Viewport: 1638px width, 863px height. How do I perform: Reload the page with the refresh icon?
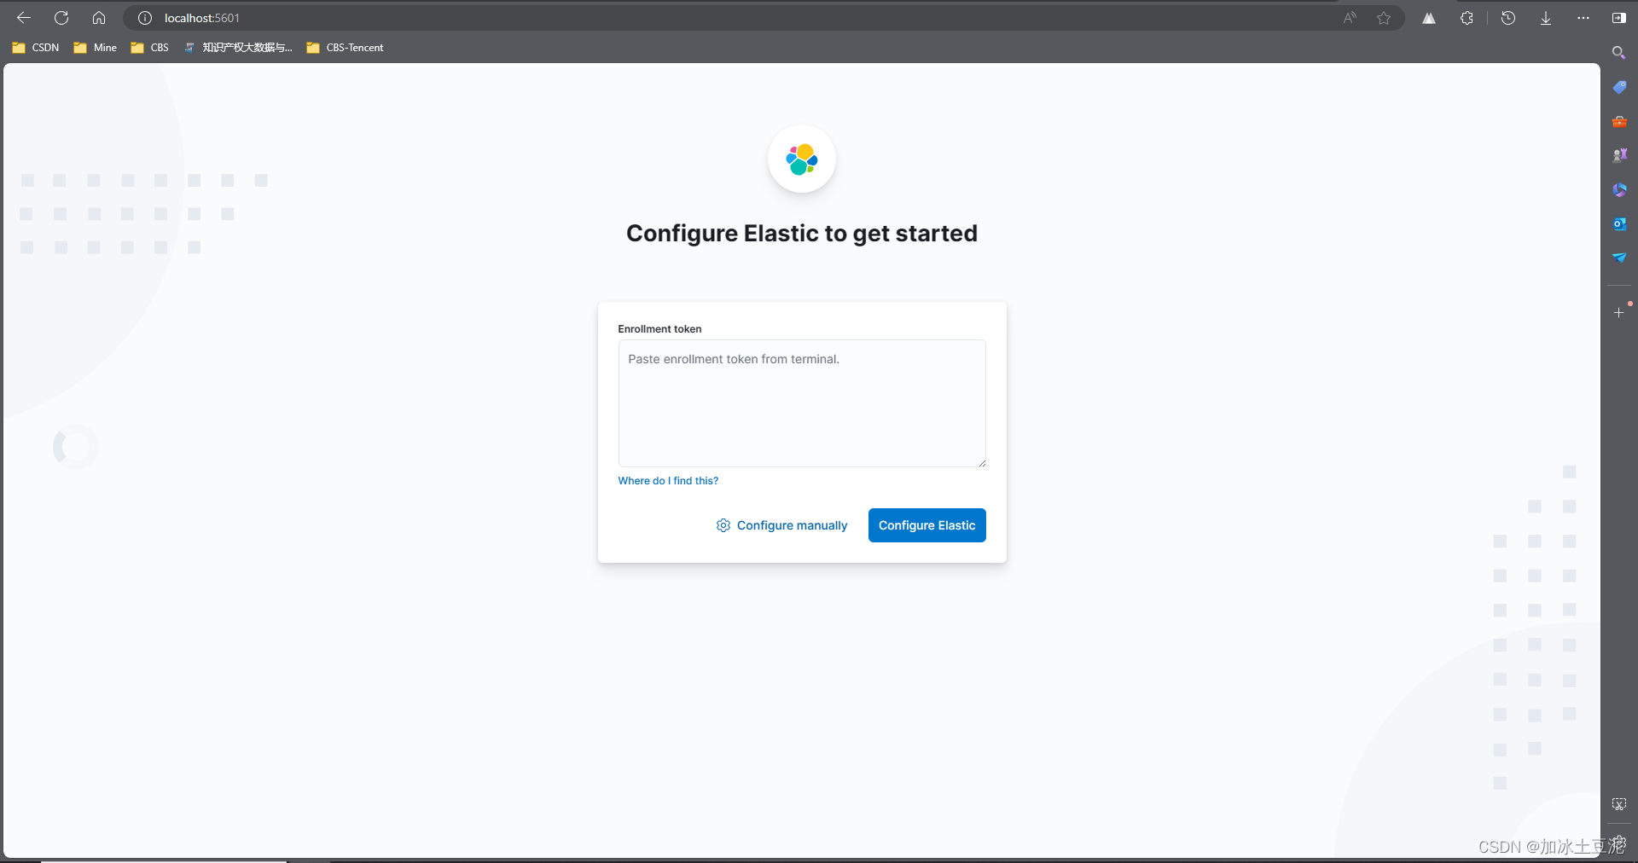(61, 18)
